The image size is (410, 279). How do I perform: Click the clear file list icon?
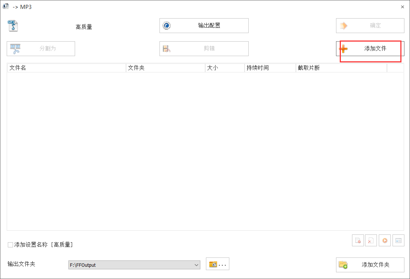(371, 240)
